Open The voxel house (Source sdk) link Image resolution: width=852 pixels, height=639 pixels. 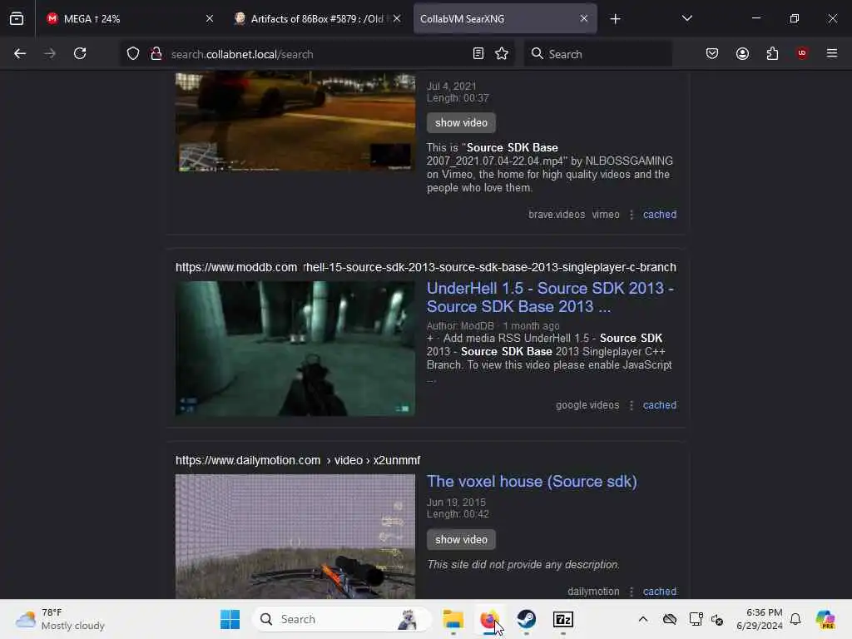point(532,482)
